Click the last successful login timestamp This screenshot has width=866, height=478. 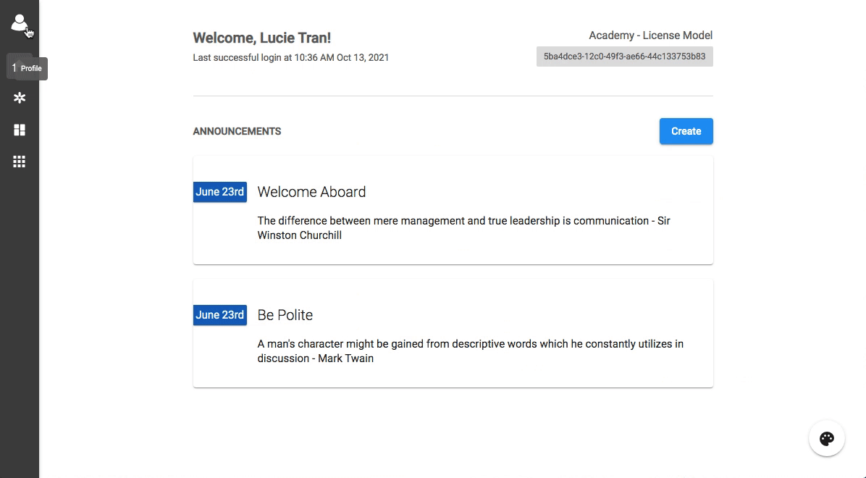pos(290,57)
